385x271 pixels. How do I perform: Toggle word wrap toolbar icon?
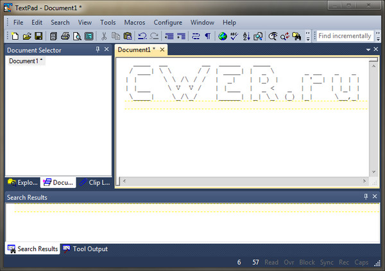[x=196, y=36]
